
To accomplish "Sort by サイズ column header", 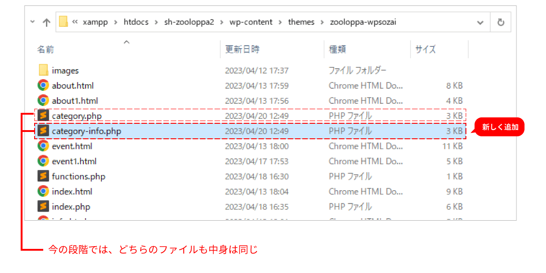I will click(x=425, y=49).
